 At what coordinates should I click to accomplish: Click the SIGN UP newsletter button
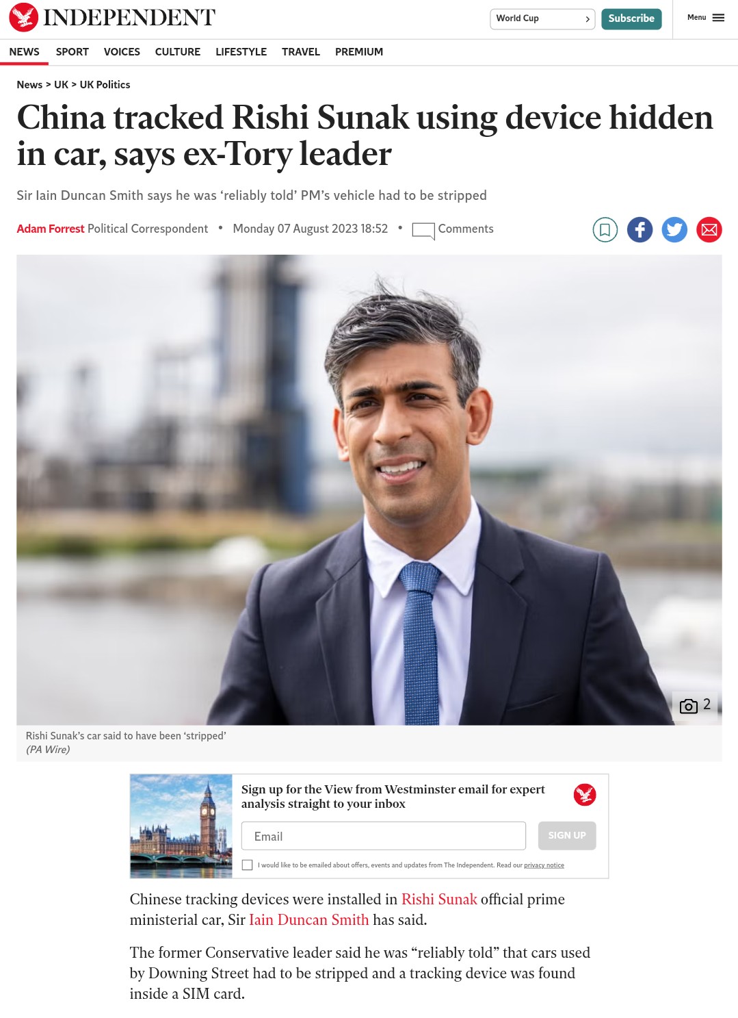[567, 836]
